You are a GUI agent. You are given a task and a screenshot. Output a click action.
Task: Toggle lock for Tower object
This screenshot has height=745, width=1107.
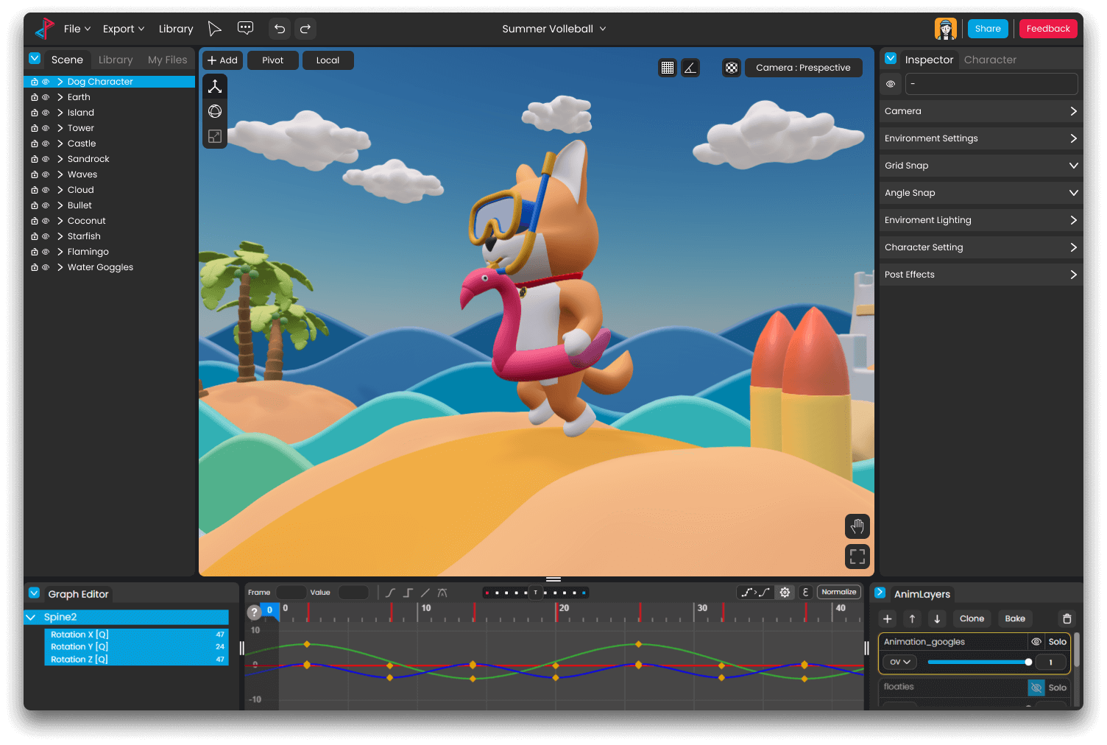tap(35, 128)
